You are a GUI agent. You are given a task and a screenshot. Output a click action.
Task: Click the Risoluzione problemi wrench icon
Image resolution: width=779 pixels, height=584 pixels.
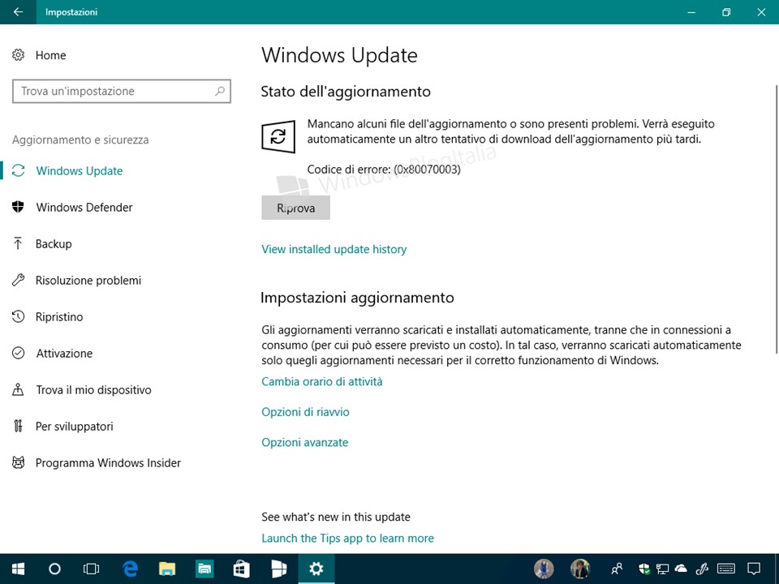[19, 280]
